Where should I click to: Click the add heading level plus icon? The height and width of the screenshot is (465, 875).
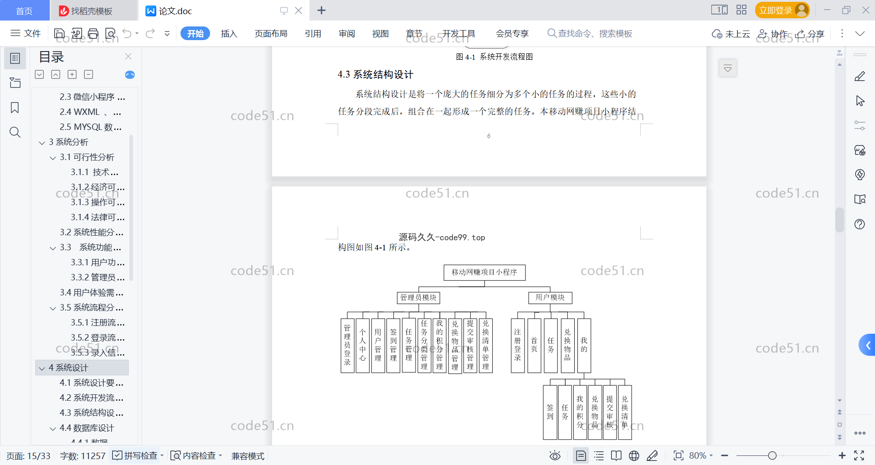(72, 74)
